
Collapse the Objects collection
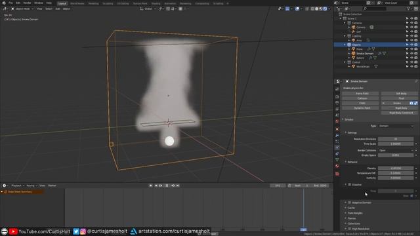[x=345, y=45]
